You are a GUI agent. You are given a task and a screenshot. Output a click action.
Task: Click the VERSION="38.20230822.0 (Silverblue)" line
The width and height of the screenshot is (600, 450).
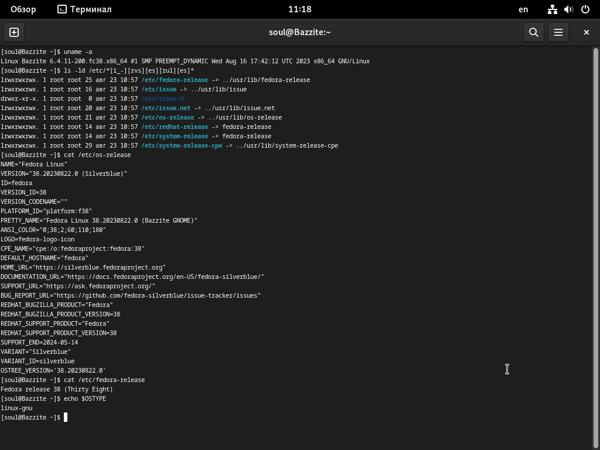[x=64, y=173]
